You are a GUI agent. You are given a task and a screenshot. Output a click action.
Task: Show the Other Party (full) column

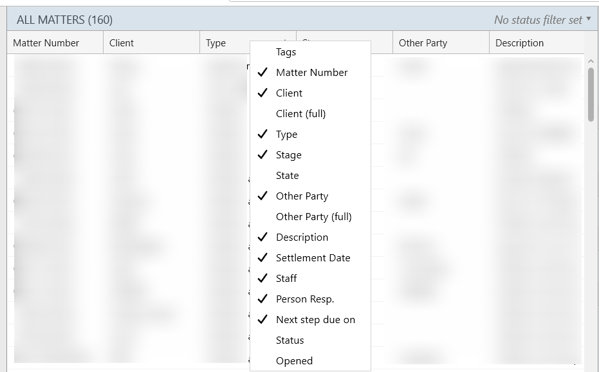[x=313, y=217]
